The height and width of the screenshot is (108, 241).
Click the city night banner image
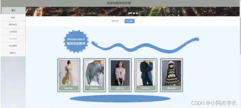(132, 11)
